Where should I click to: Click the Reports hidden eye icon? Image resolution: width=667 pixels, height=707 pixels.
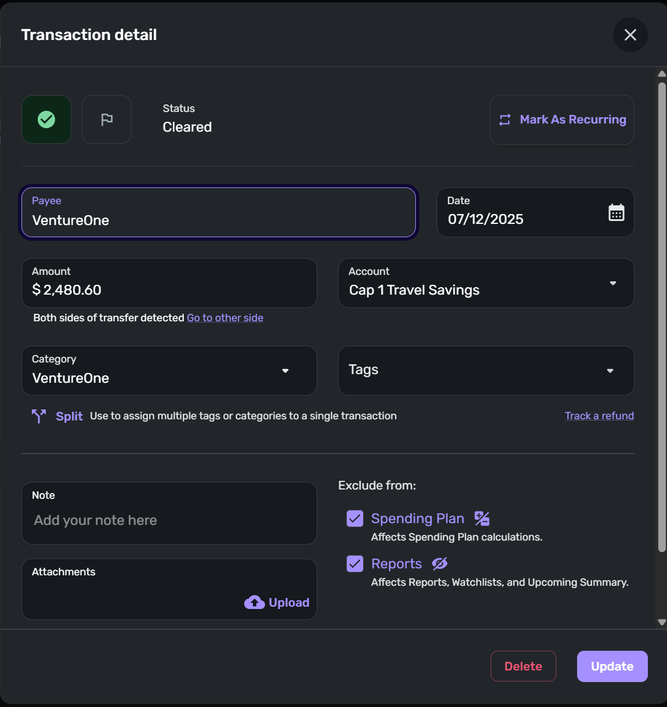coord(440,564)
